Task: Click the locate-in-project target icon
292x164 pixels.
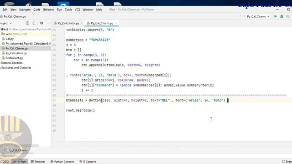Action: (27, 23)
